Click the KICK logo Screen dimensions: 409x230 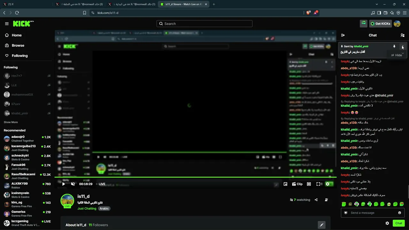[x=23, y=24]
